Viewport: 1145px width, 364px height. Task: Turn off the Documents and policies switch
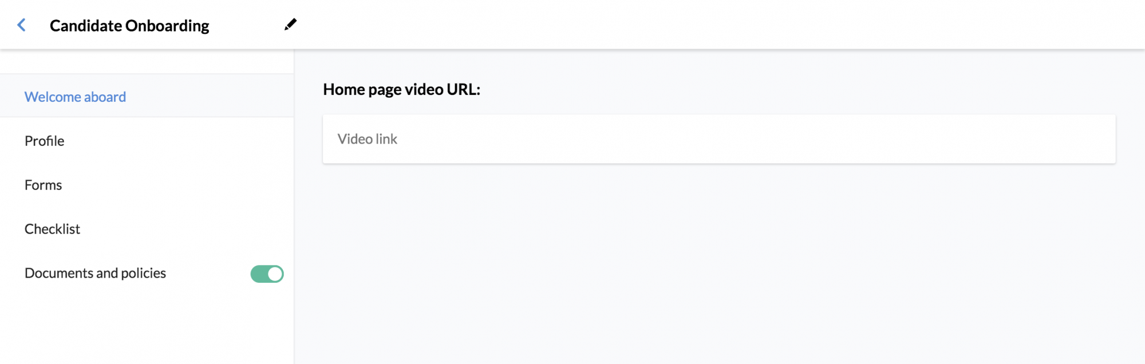tap(267, 274)
